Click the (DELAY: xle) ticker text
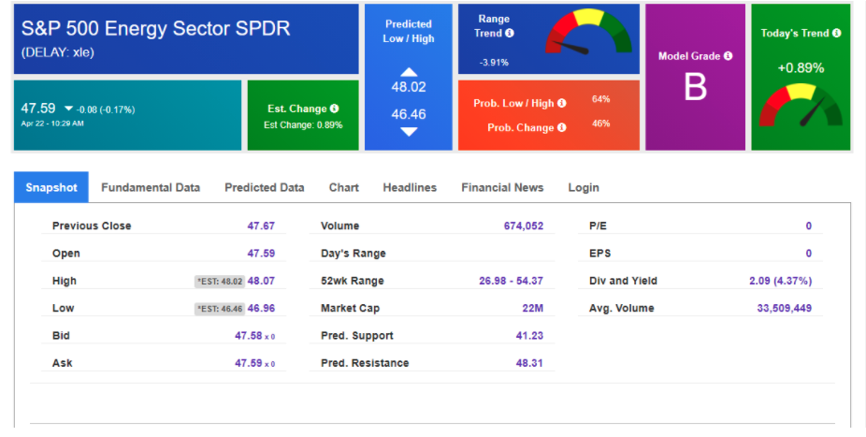Screen dimensions: 866x437 pyautogui.click(x=57, y=52)
